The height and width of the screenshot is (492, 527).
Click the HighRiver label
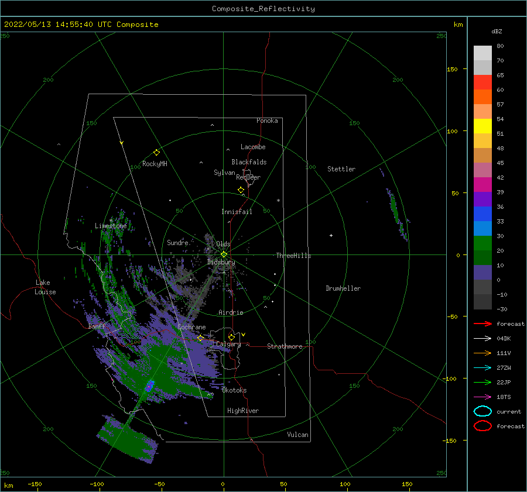coord(243,411)
